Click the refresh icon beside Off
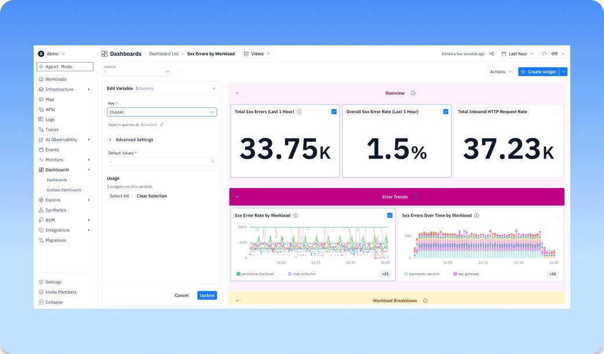Image resolution: width=604 pixels, height=354 pixels. [544, 54]
